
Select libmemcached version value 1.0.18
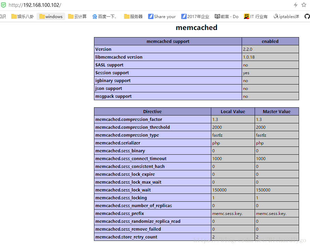[x=249, y=57]
